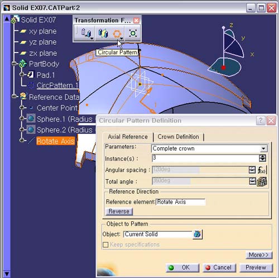Enable the Keep specifications checkbox
Image resolution: width=279 pixels, height=278 pixels.
(105, 245)
